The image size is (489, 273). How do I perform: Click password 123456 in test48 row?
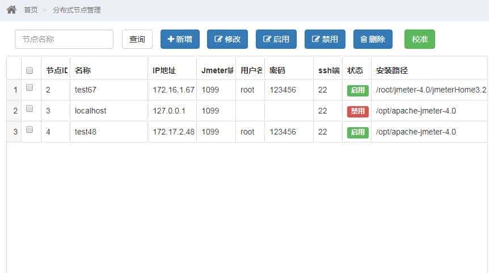pyautogui.click(x=283, y=132)
